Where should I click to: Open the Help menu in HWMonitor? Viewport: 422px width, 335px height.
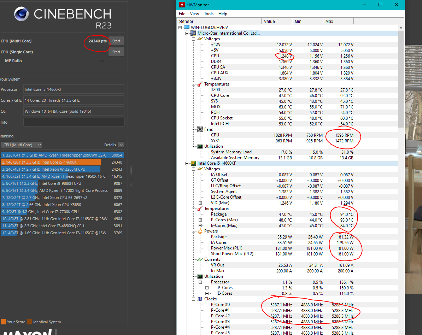tap(223, 14)
